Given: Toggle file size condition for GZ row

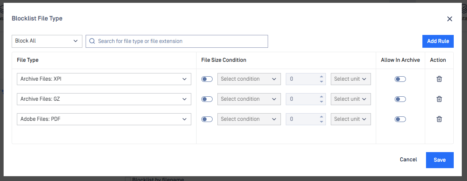Looking at the screenshot, I should click(x=207, y=99).
